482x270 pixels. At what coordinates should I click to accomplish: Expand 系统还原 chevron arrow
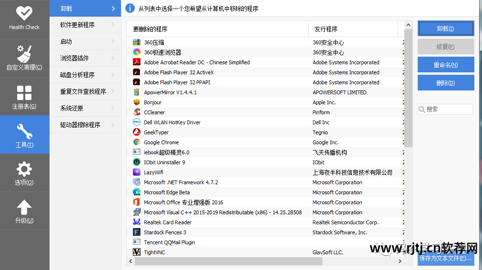(113, 108)
